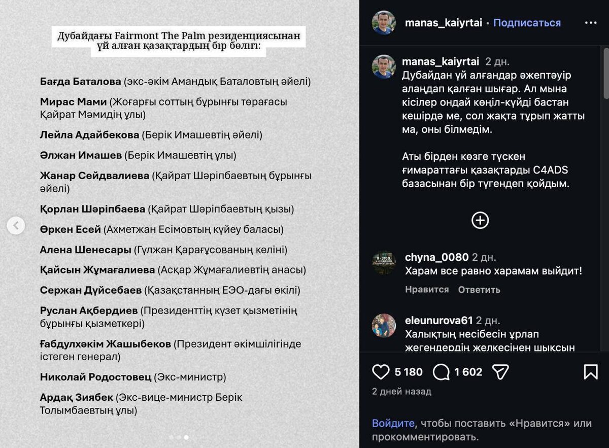Open the chyna_0080 commenter's avatar
The height and width of the screenshot is (448, 609).
pyautogui.click(x=384, y=263)
